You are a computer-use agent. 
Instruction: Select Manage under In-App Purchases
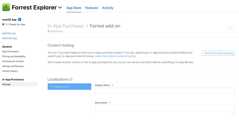pos(20,84)
